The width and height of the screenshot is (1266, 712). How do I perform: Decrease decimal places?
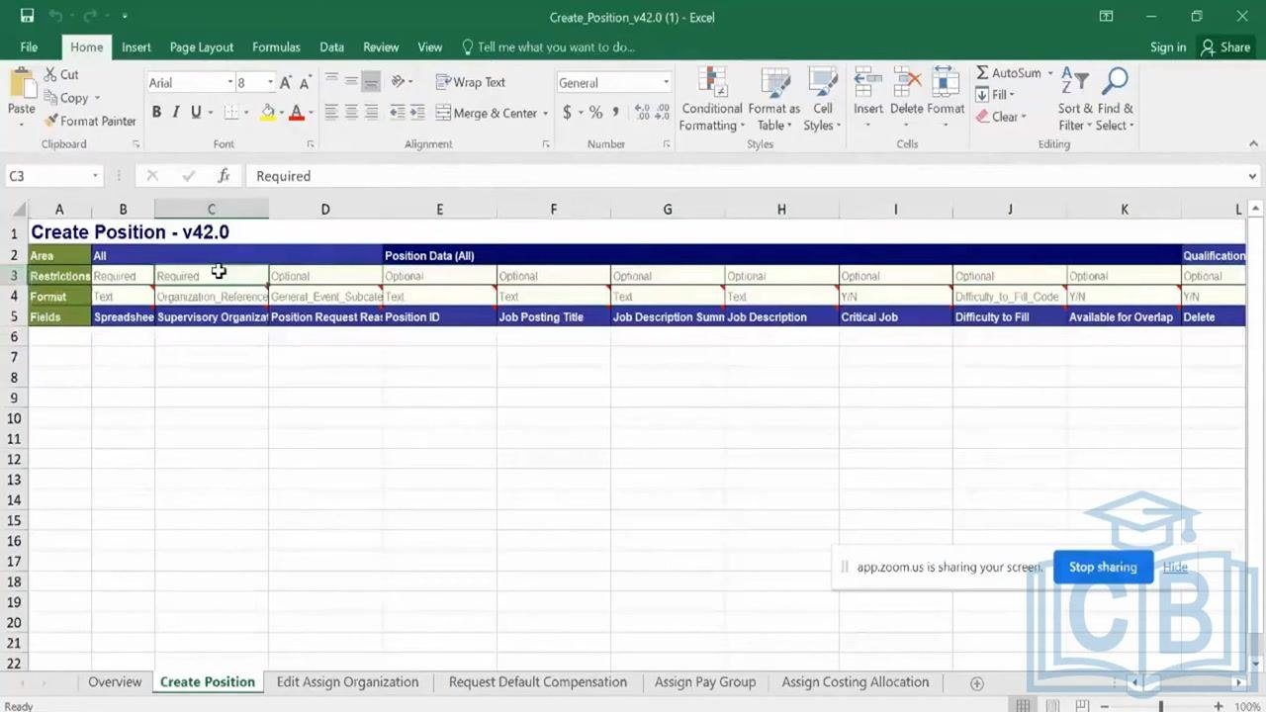click(663, 113)
